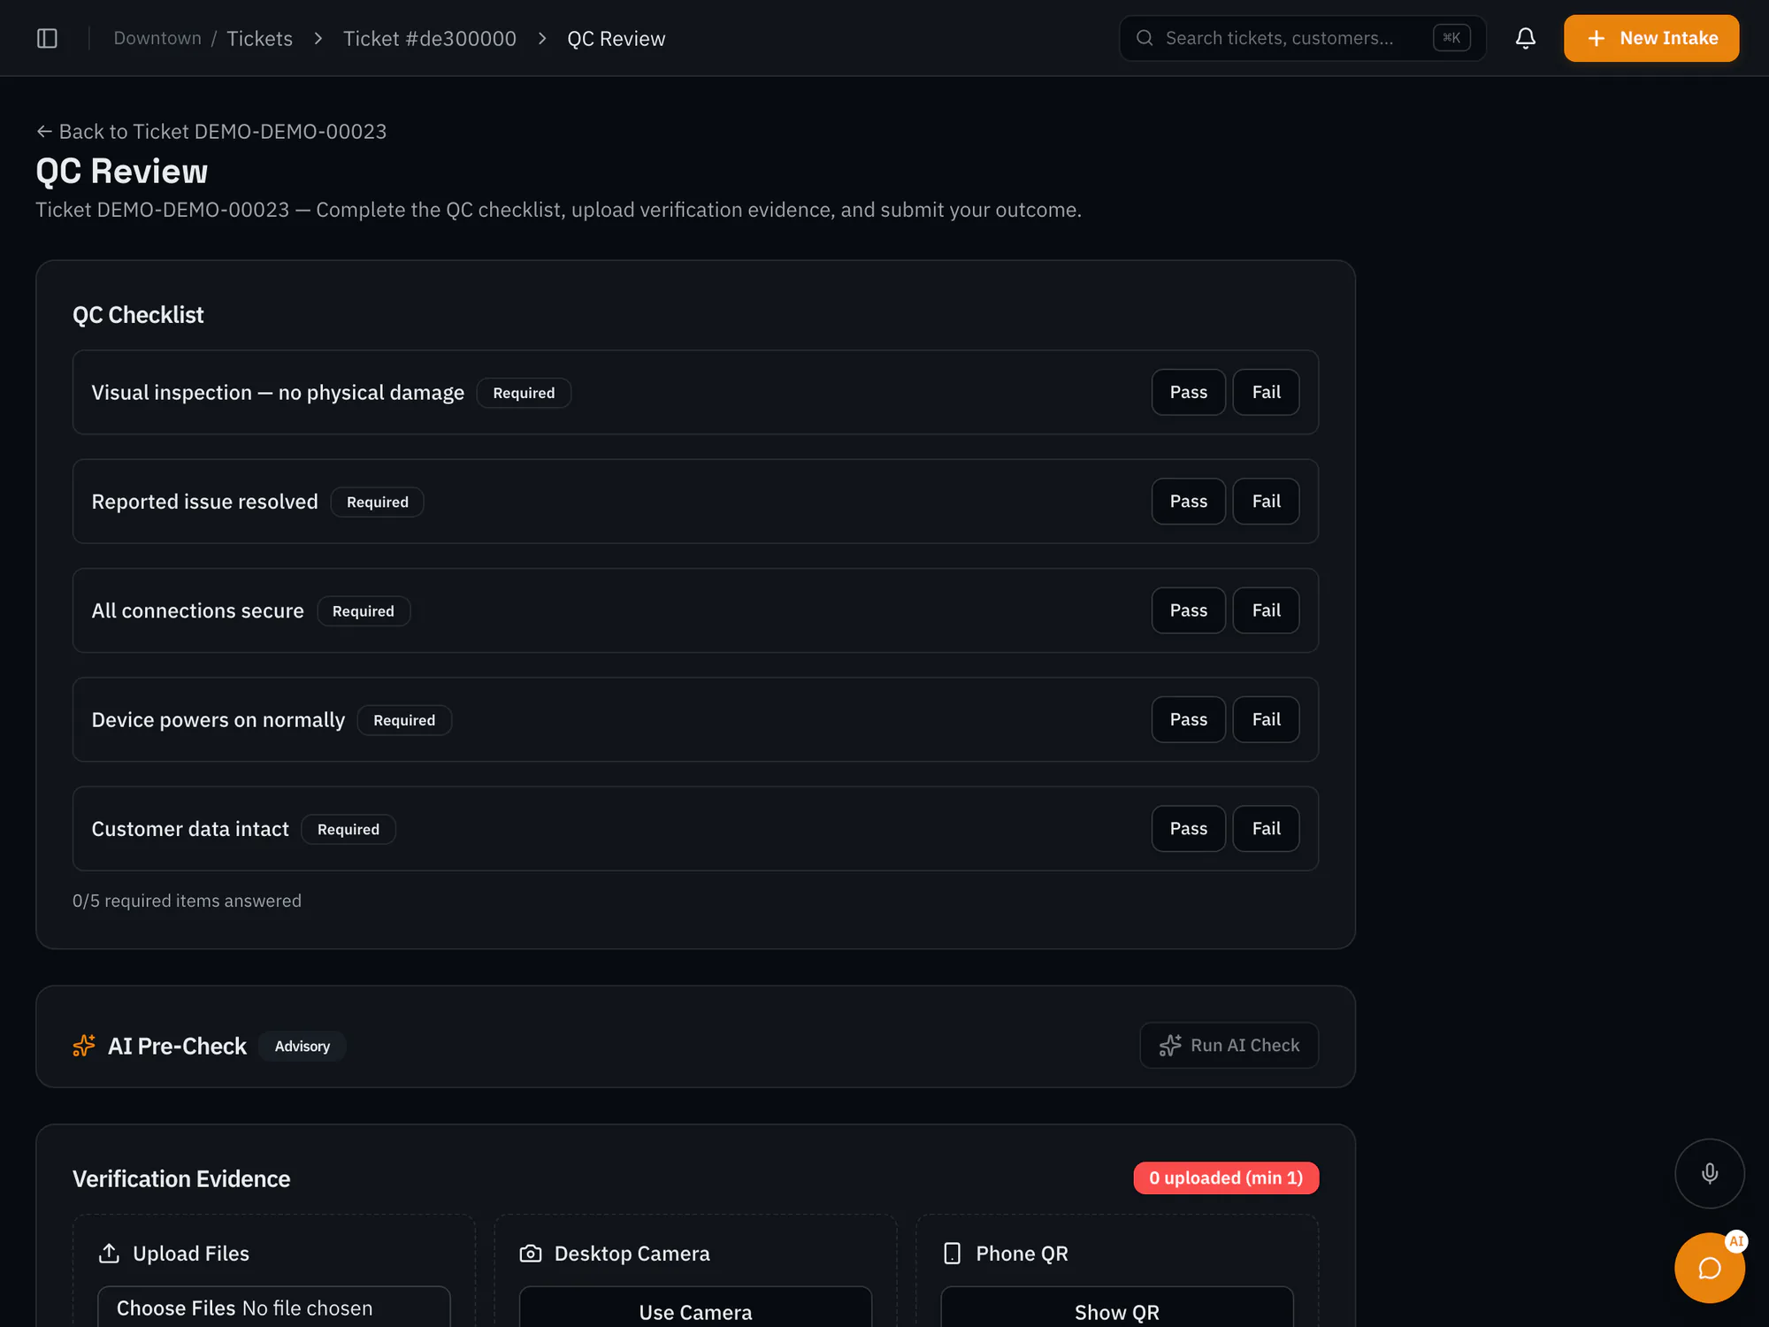The width and height of the screenshot is (1769, 1327).
Task: Mark All connections secure as Fail
Action: point(1266,610)
